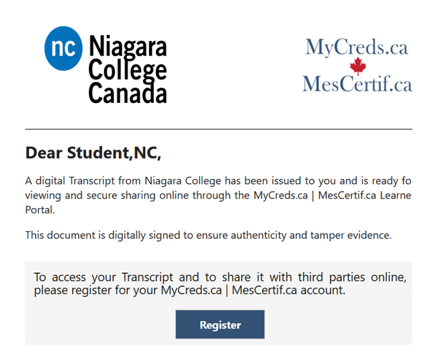Click the MesCertif.ca logo text
Image resolution: width=428 pixels, height=352 pixels.
357,83
